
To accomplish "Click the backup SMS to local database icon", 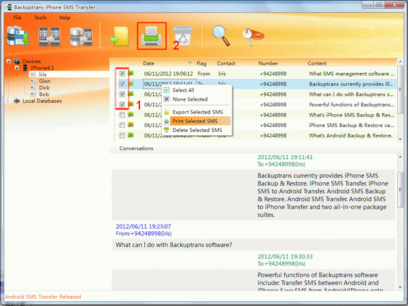I will [18, 36].
